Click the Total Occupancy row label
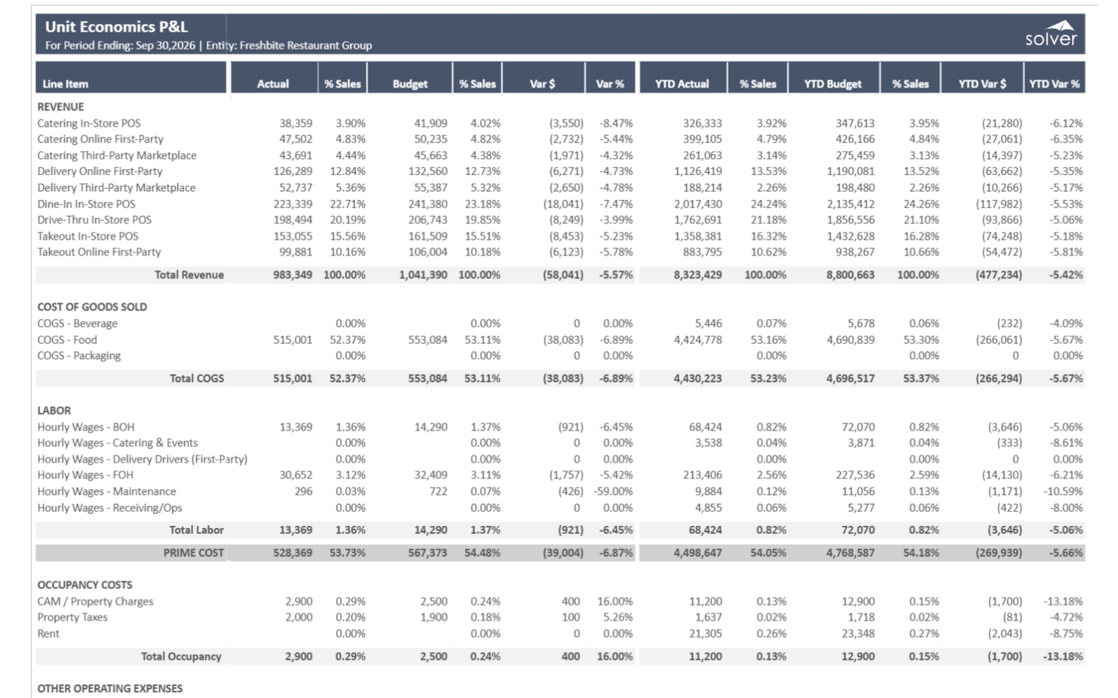 (181, 656)
